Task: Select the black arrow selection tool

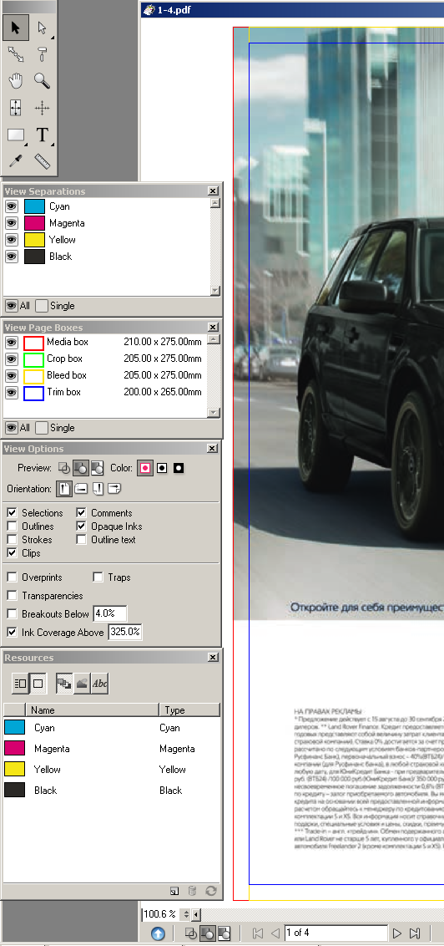Action: [x=16, y=28]
